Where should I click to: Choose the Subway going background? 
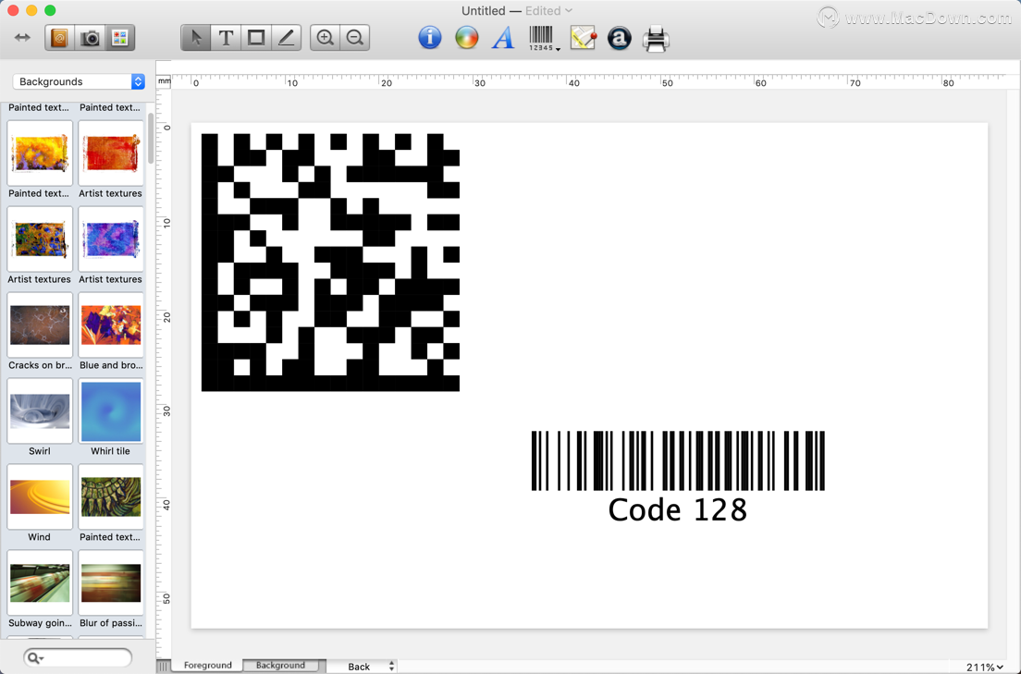point(40,582)
